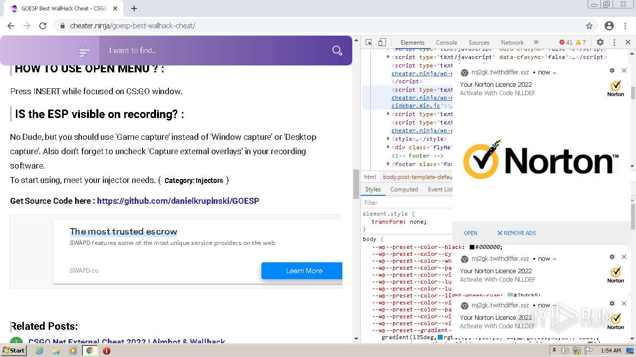Open the Computed styles tab

click(x=404, y=189)
